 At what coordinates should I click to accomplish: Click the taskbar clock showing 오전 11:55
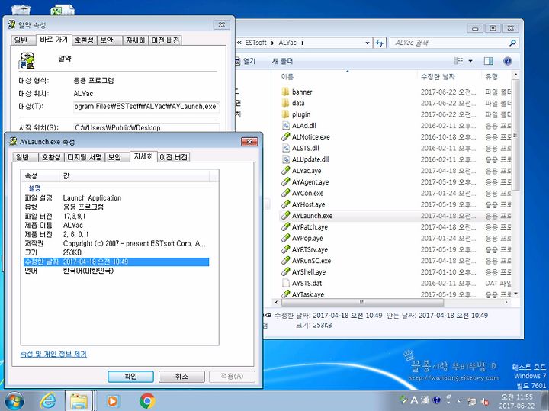coord(517,402)
